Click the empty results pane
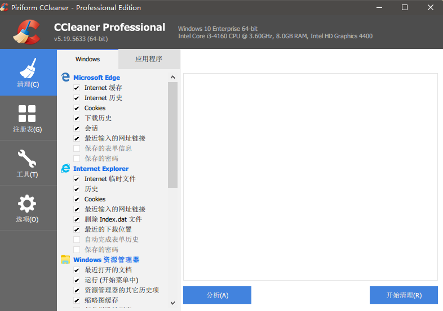The width and height of the screenshot is (443, 311). [311, 177]
